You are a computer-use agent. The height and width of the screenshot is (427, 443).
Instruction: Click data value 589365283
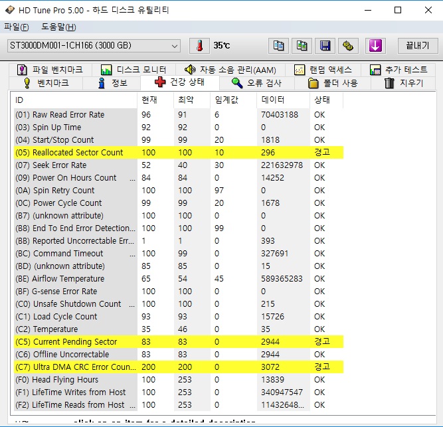(x=282, y=279)
